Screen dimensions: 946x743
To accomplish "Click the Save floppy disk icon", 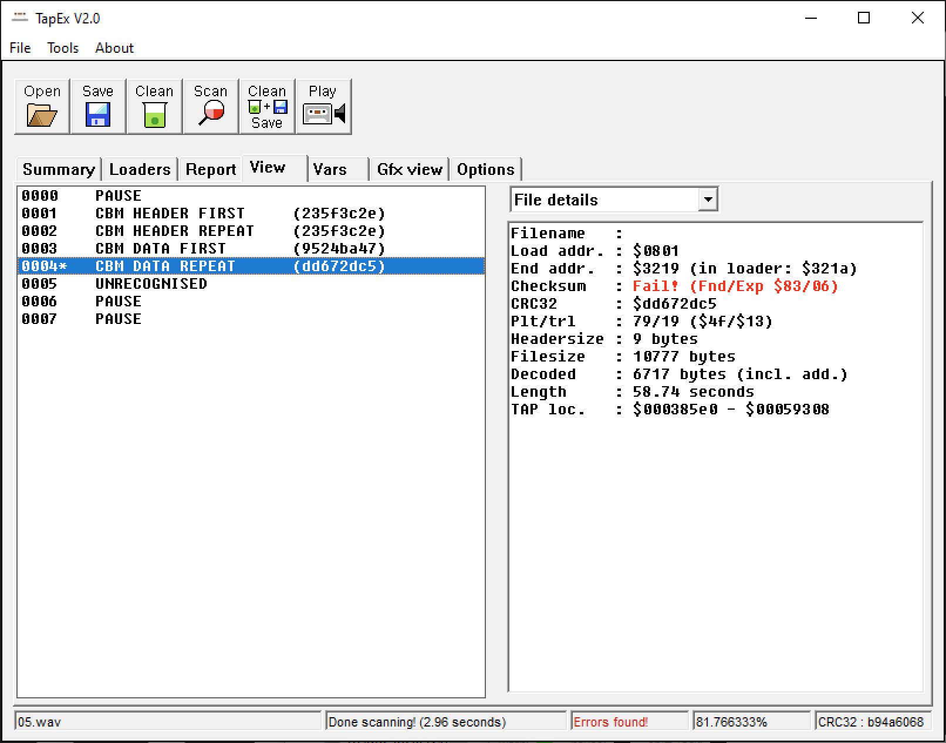I will pyautogui.click(x=97, y=114).
